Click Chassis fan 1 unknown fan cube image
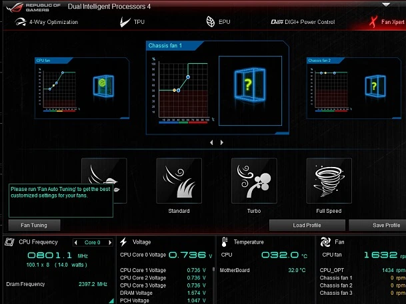Image resolution: width=406 pixels, height=304 pixels. [x=250, y=90]
